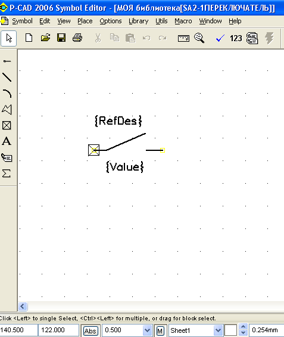Click the white color swatch box
This screenshot has height=337, width=284.
(x=230, y=330)
